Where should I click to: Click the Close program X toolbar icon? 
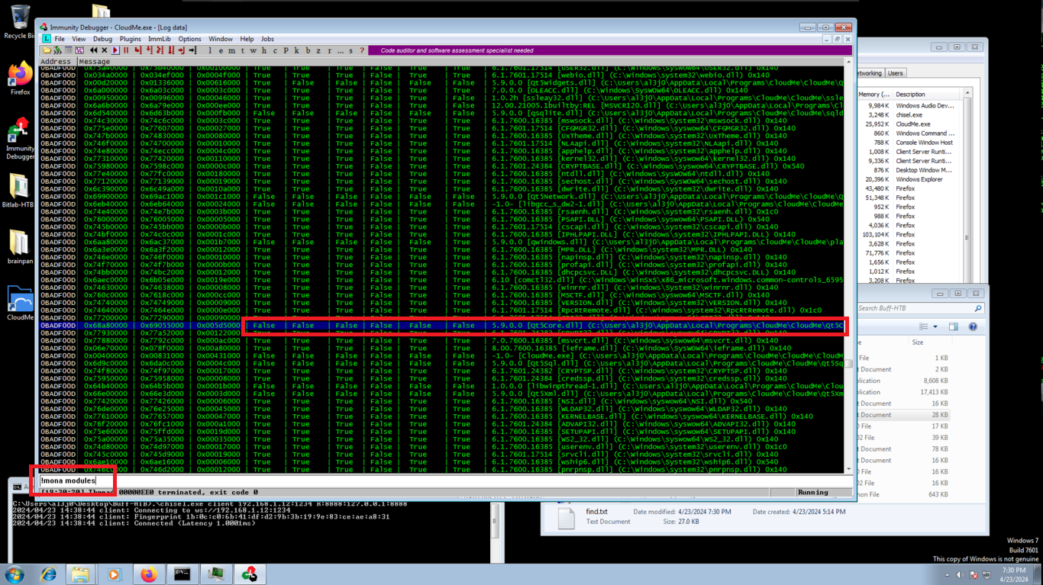coord(104,50)
